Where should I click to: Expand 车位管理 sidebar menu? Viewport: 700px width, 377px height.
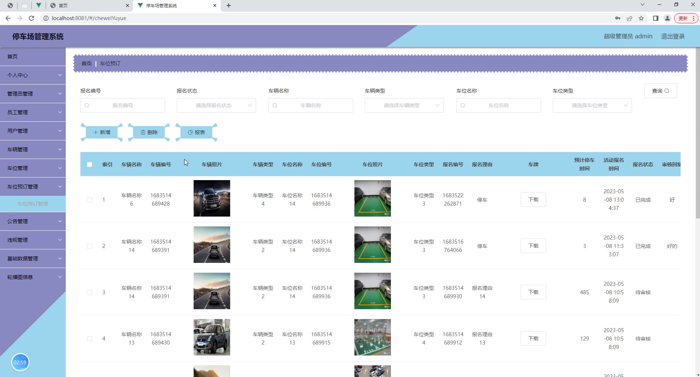click(x=33, y=168)
